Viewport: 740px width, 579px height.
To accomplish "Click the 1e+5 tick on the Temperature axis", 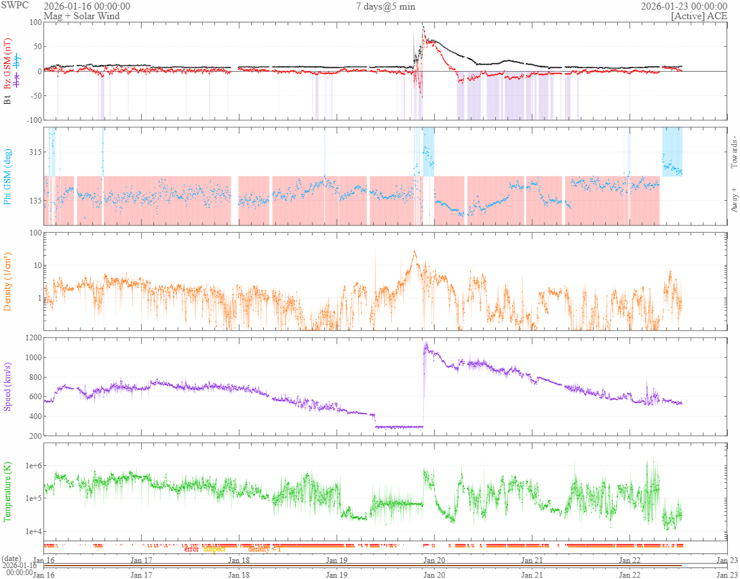I will click(33, 498).
